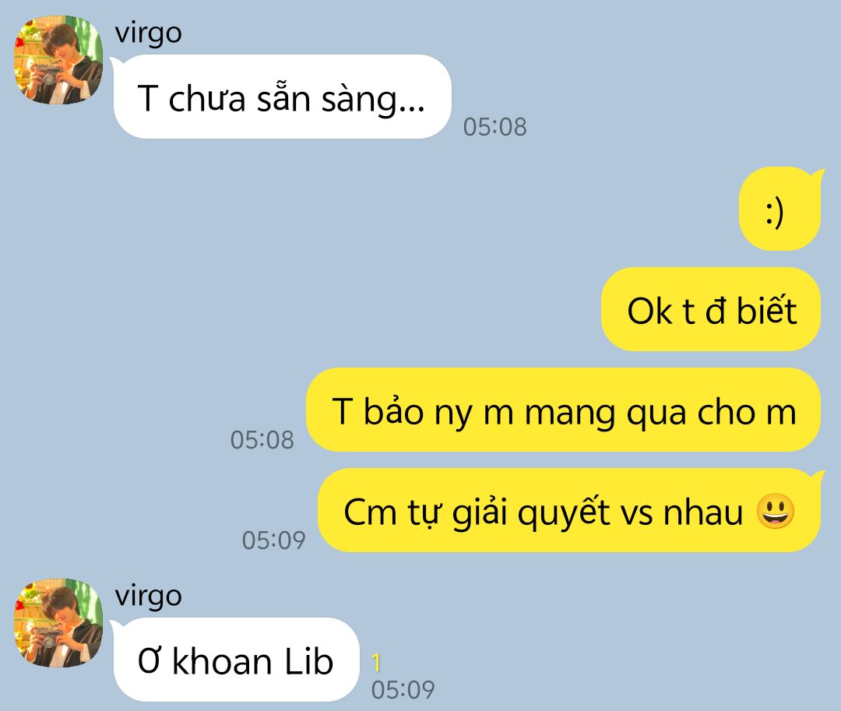Click the 05:09 timestamp beside the emoji message
841x711 pixels.
click(274, 540)
